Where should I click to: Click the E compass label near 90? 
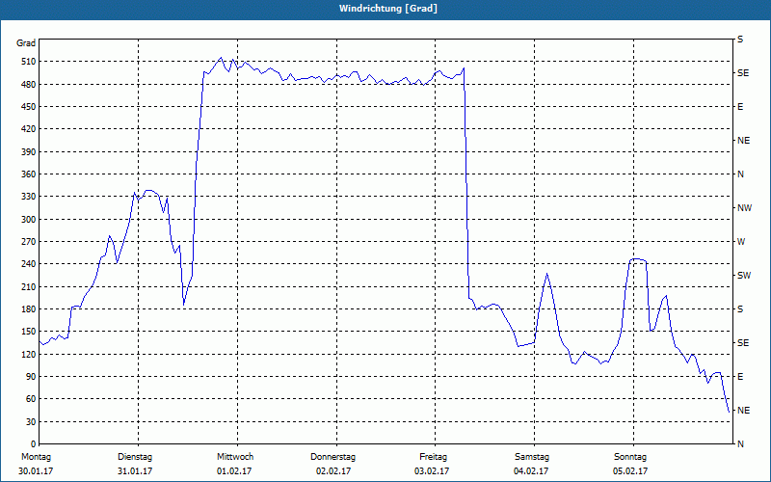[740, 377]
